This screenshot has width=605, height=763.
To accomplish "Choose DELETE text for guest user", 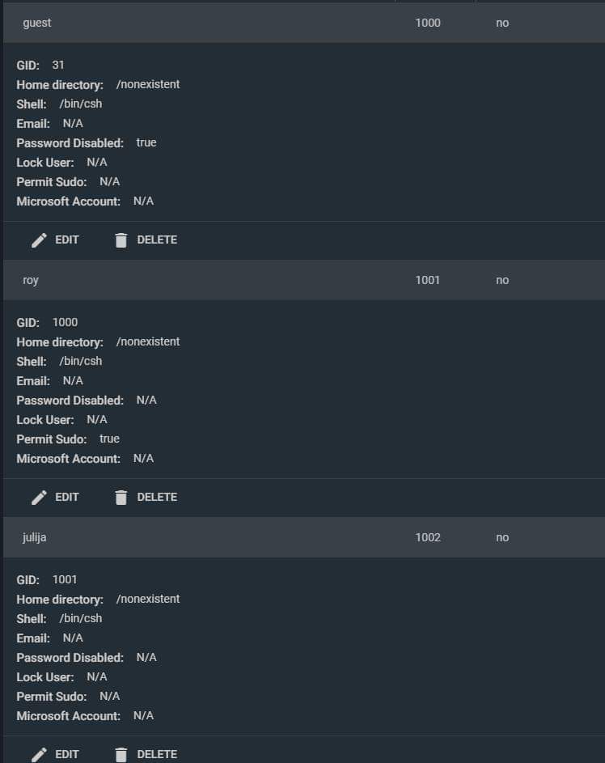I will click(x=157, y=239).
